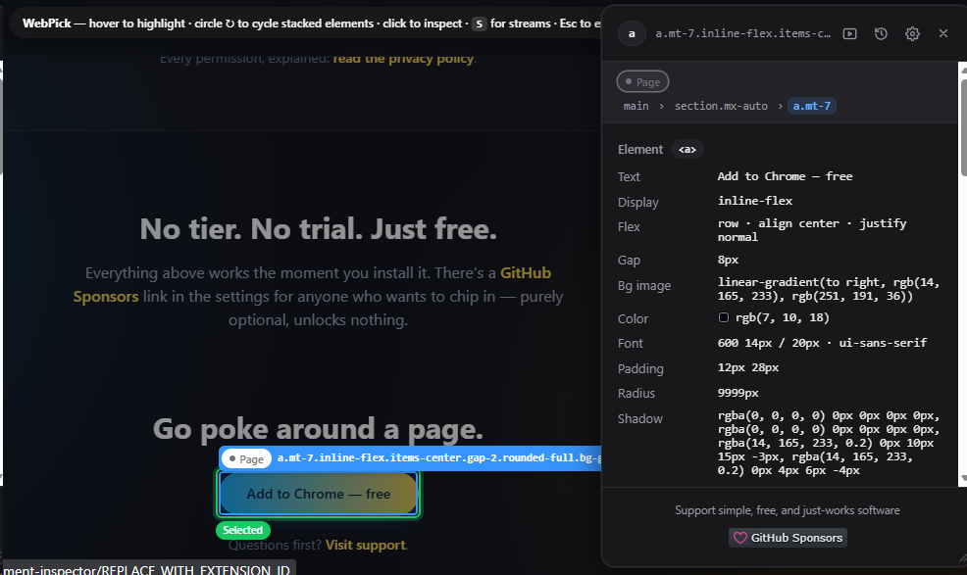The image size is (967, 575).
Task: Click the selector title in inspector header
Action: click(x=742, y=33)
